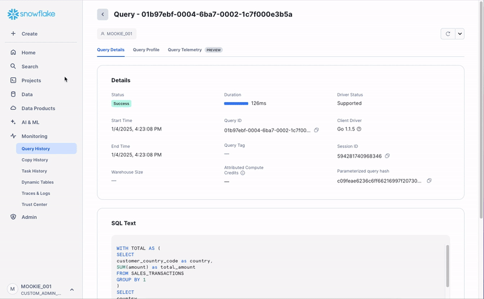
Task: Click the MOOKIE_001 user chip
Action: tap(117, 34)
